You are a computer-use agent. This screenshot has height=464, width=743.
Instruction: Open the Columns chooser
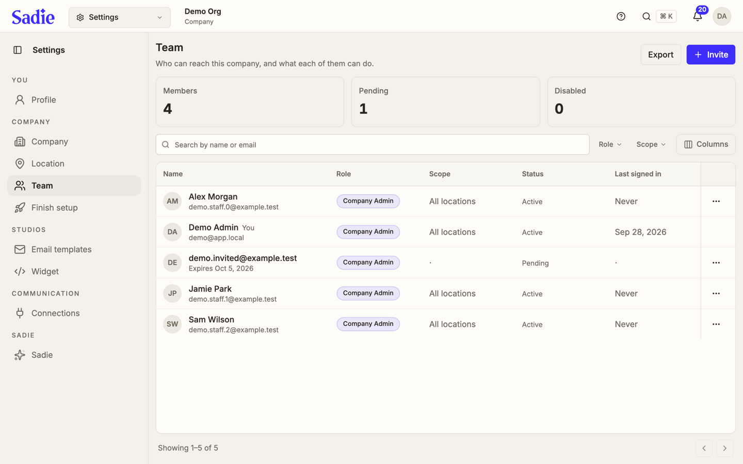[x=705, y=144]
